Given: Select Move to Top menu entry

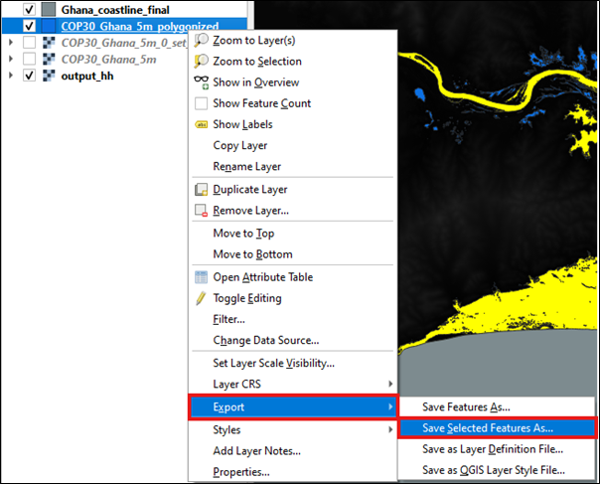Looking at the screenshot, I should (x=293, y=234).
